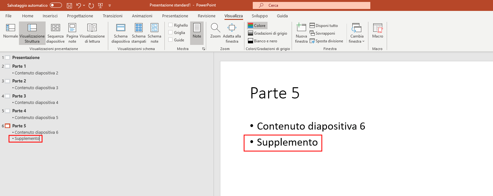
Task: Click outline title 'Parte 1'
Action: pyautogui.click(x=19, y=66)
